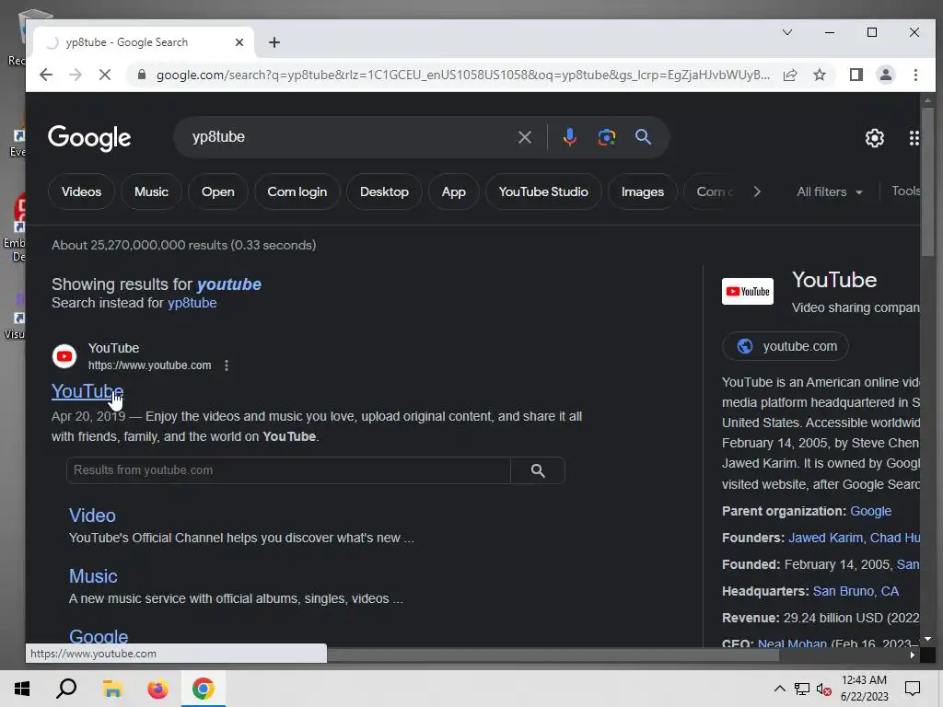The width and height of the screenshot is (943, 707).
Task: Open San Bruno, CA headquarters link
Action: [856, 592]
